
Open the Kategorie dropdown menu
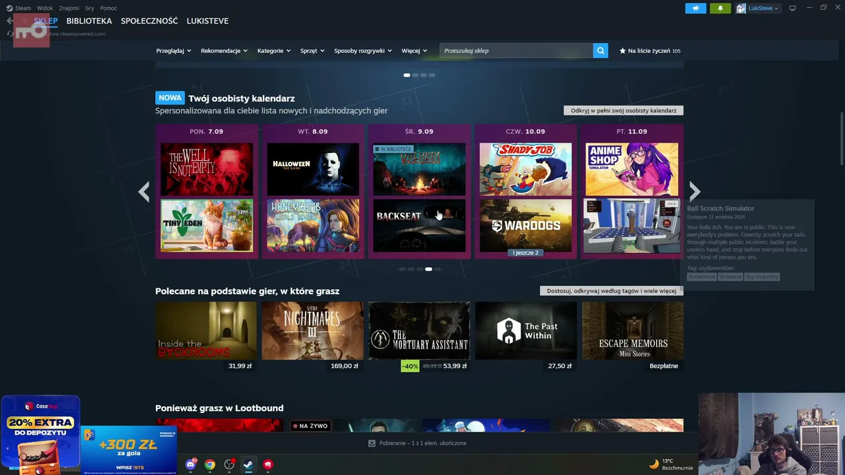click(x=274, y=51)
